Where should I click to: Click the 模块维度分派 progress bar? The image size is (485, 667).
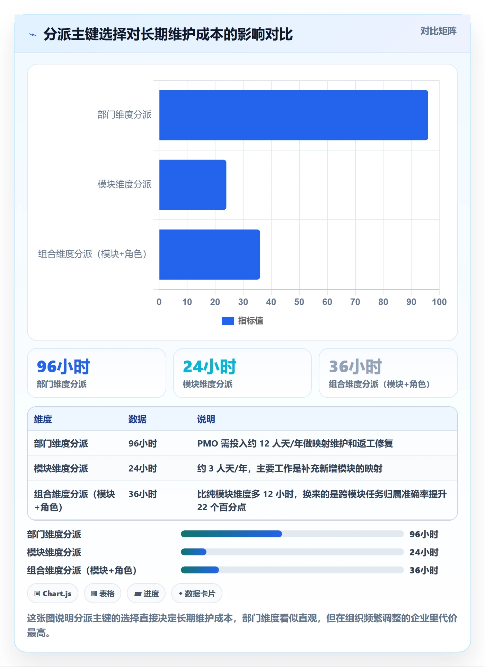click(292, 552)
